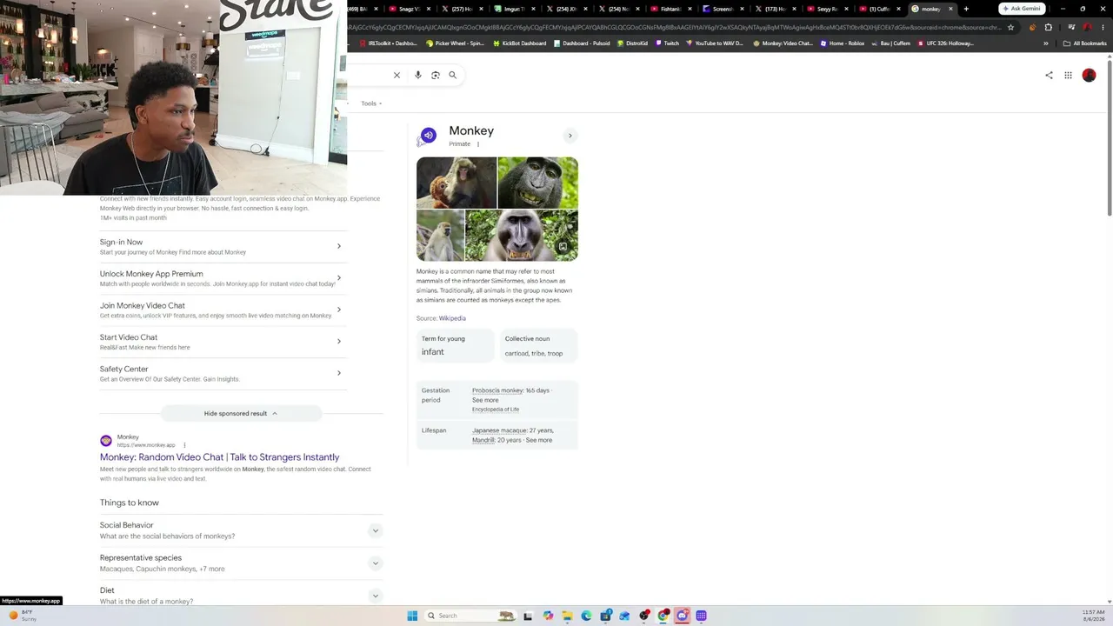Open File Explorer from the taskbar
Image resolution: width=1113 pixels, height=626 pixels.
567,616
